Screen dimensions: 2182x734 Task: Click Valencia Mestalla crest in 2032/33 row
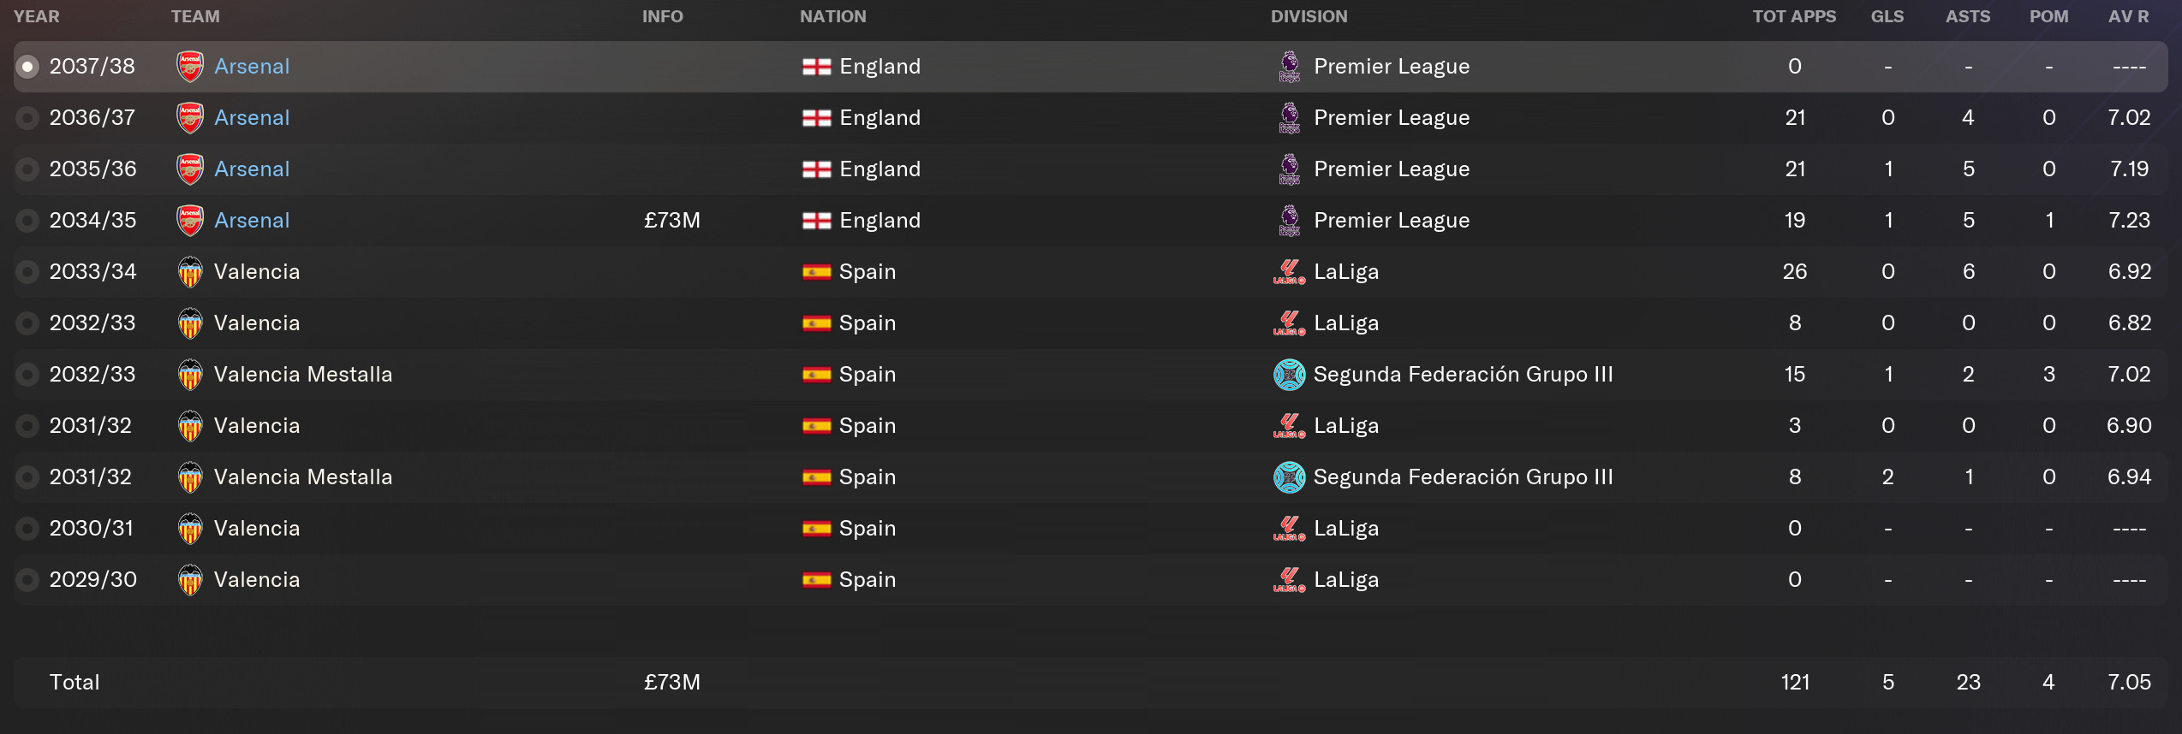189,375
